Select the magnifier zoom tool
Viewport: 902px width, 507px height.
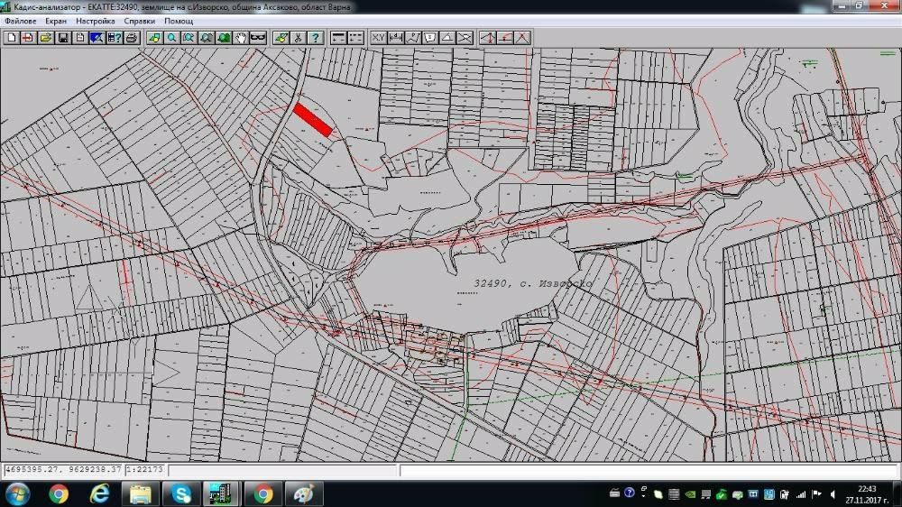(171, 38)
